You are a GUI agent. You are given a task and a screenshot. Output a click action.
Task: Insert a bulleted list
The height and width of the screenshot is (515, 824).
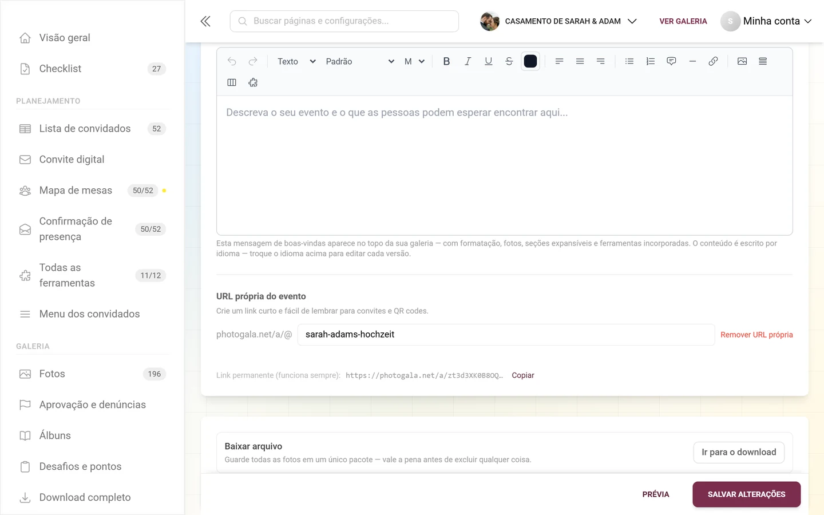pyautogui.click(x=629, y=61)
